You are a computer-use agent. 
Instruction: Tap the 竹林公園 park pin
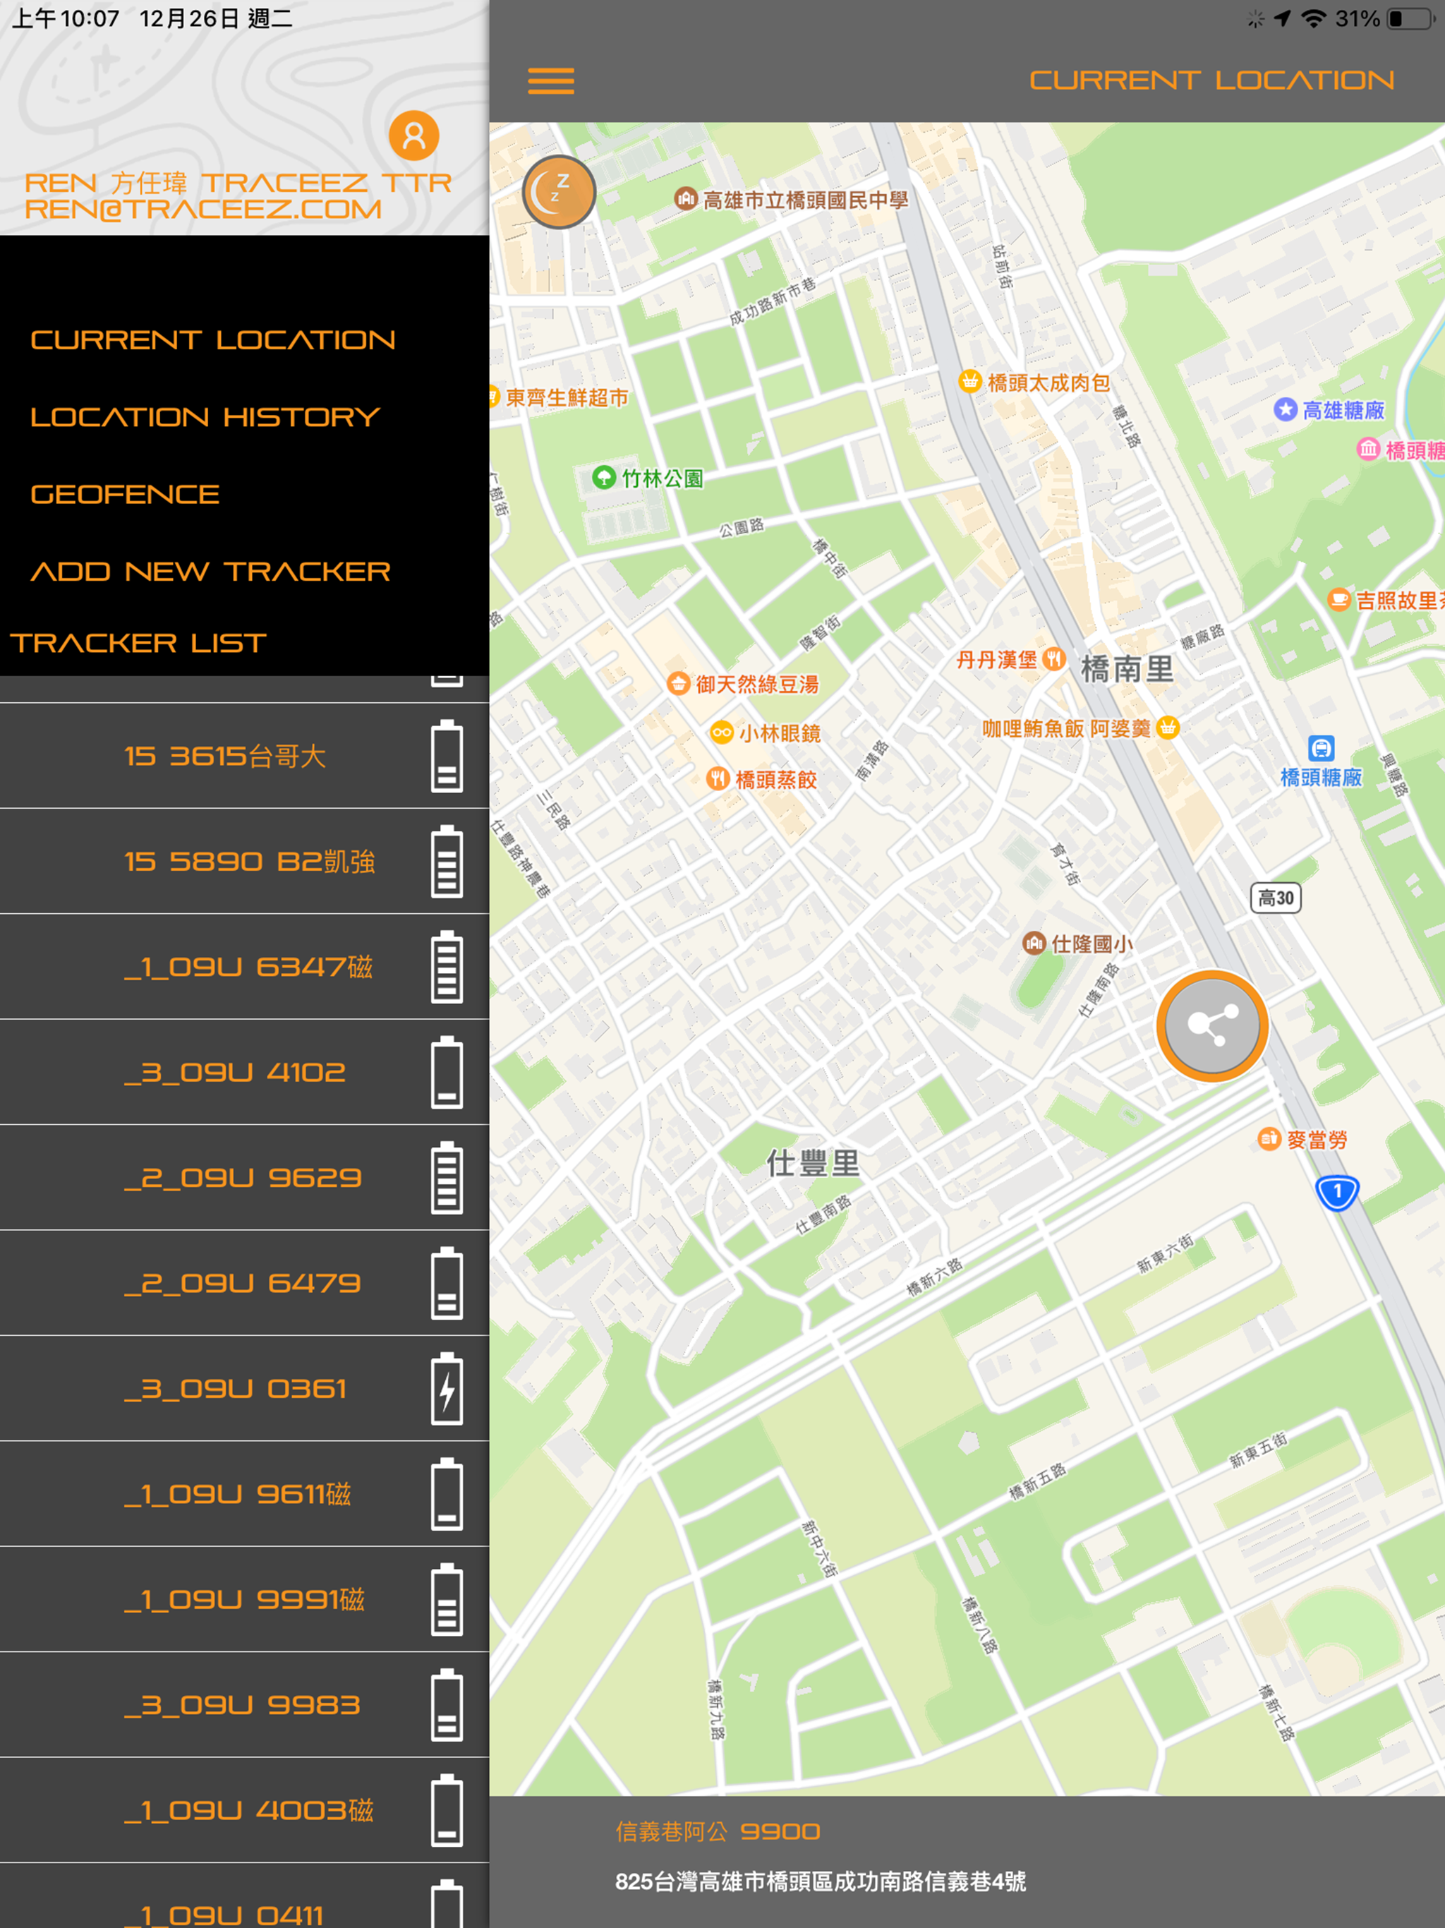click(604, 478)
